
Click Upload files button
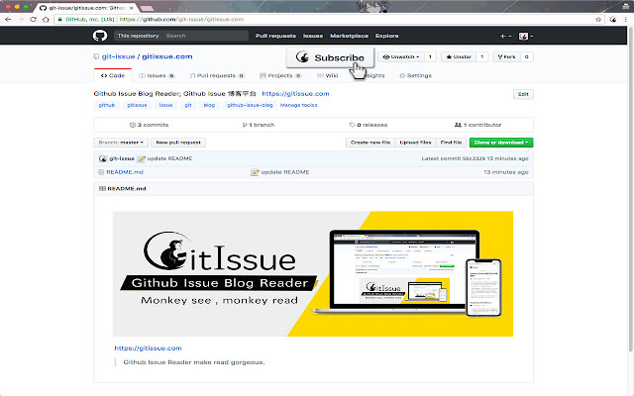coord(415,143)
